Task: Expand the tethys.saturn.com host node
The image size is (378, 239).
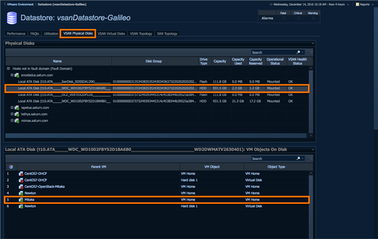Action: pyautogui.click(x=12, y=114)
